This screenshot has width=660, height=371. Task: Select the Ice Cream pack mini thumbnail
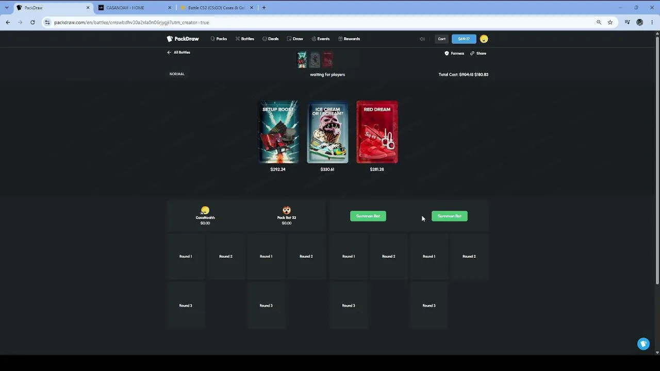(315, 60)
